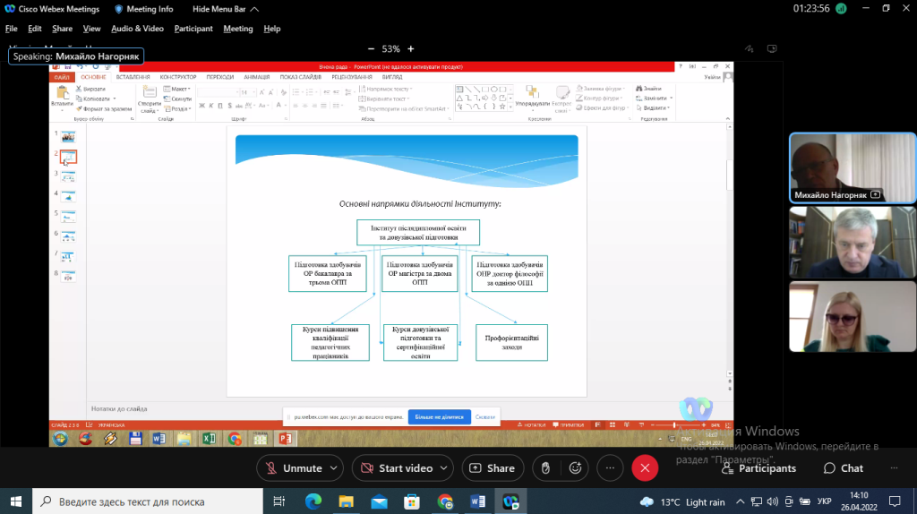Collapse the menu with Hide Menu Bar

coord(227,9)
